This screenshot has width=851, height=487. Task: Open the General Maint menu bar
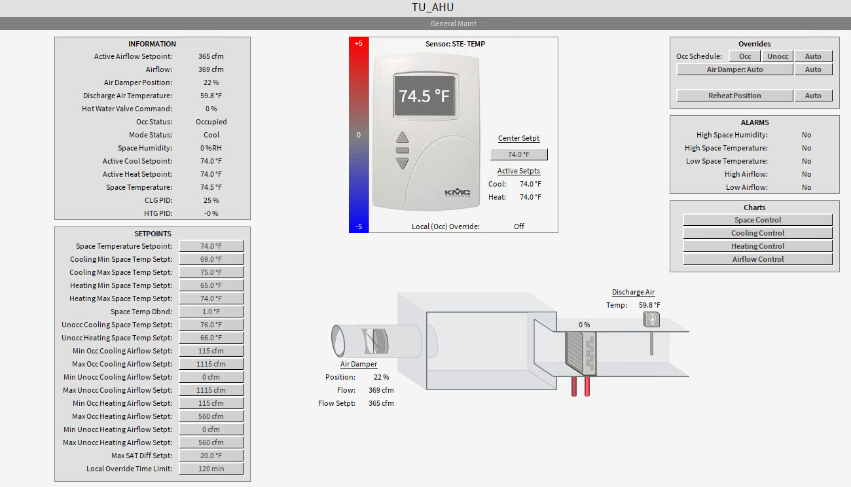[425, 24]
